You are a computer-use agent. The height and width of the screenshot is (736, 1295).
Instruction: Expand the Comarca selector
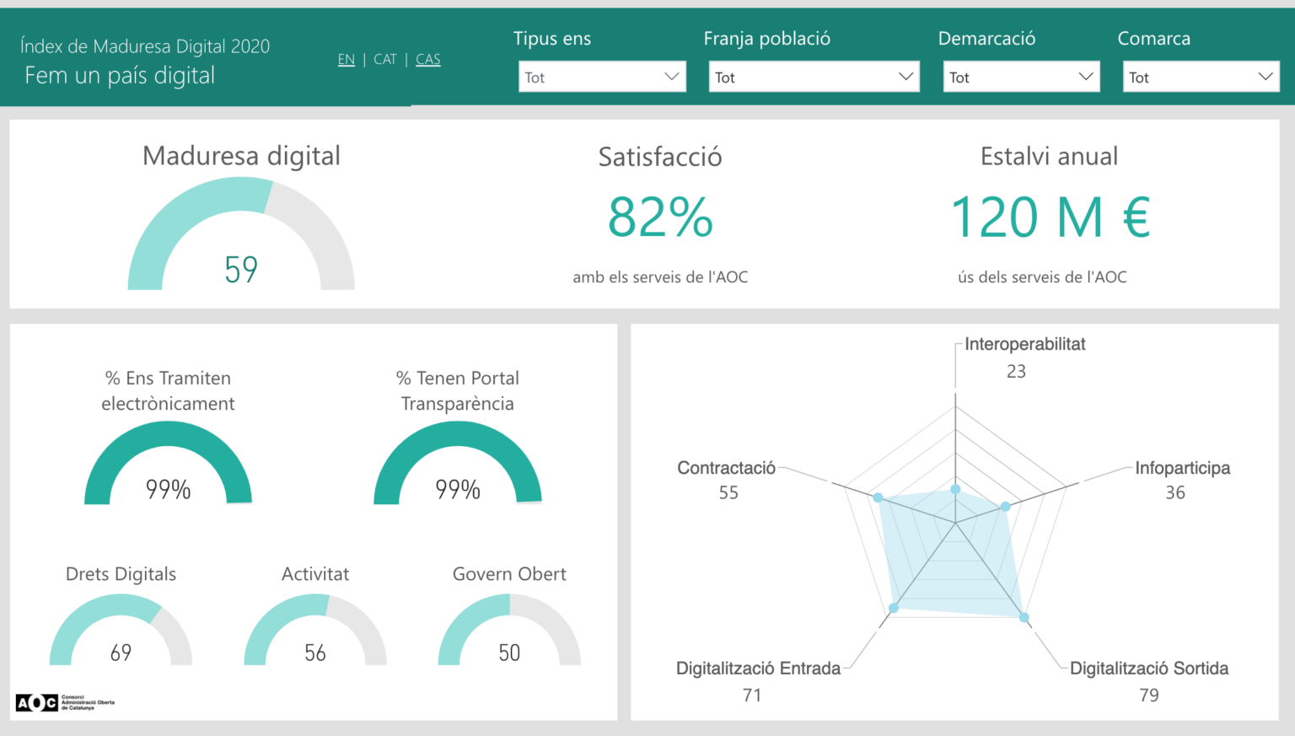tap(1200, 76)
